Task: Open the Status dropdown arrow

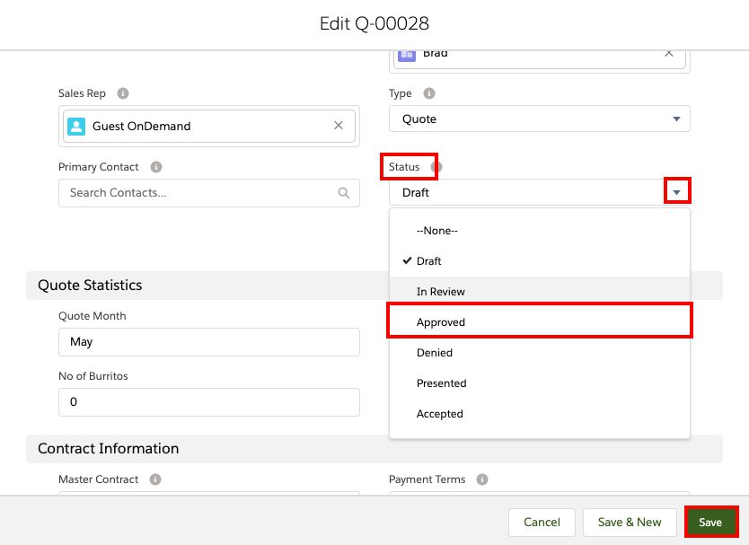Action: click(x=676, y=190)
